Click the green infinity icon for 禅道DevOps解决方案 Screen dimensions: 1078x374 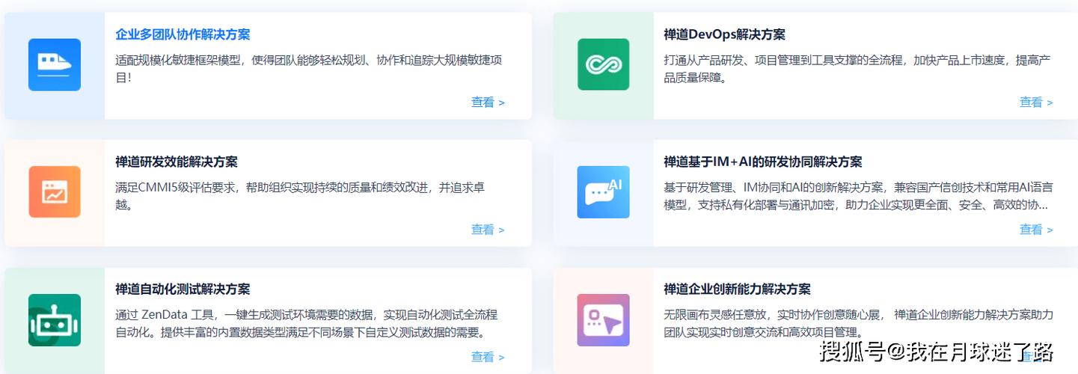click(x=603, y=65)
